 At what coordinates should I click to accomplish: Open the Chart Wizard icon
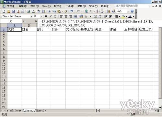(109, 11)
